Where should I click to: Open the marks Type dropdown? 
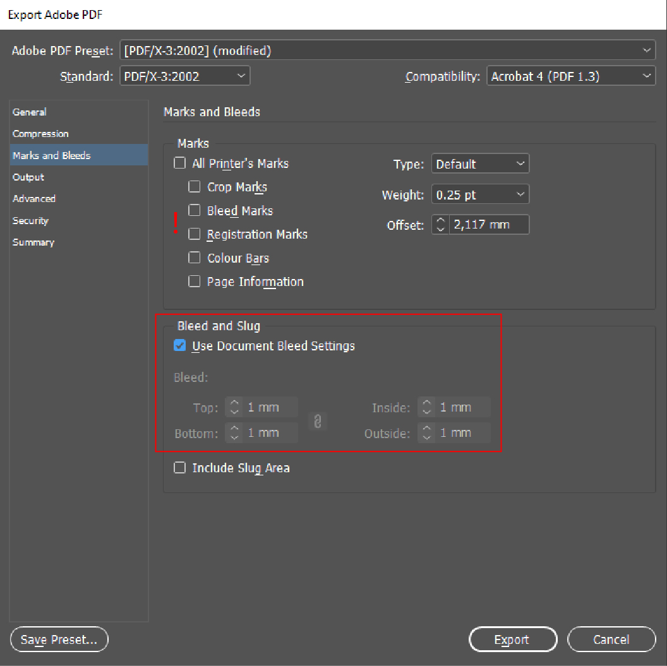pyautogui.click(x=480, y=164)
